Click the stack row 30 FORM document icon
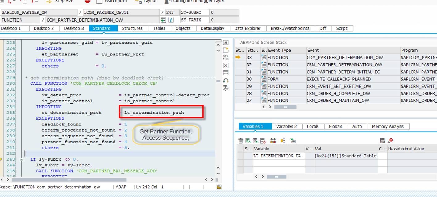This screenshot has height=197, width=437. [x=264, y=79]
